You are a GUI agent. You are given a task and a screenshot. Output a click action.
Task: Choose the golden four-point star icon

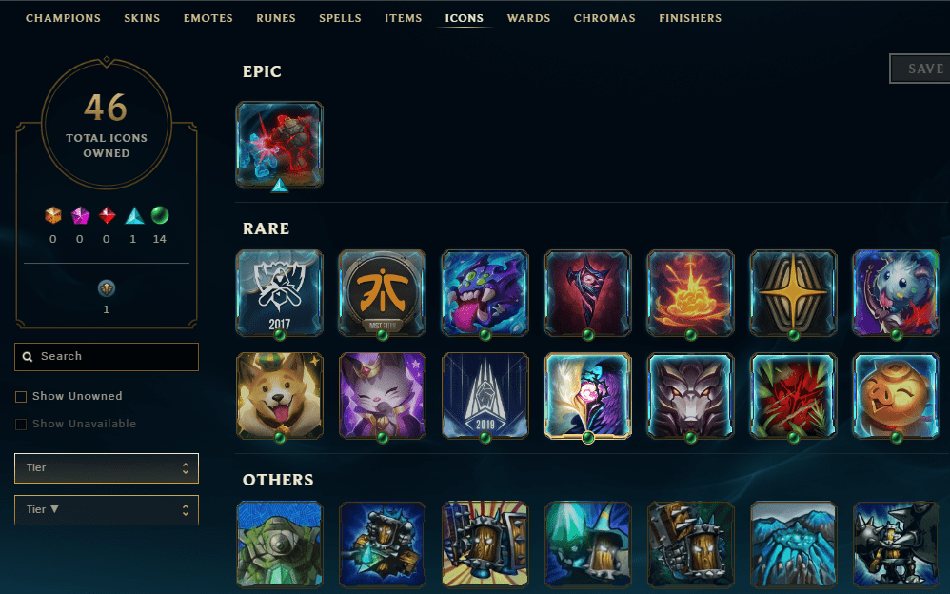click(x=794, y=293)
